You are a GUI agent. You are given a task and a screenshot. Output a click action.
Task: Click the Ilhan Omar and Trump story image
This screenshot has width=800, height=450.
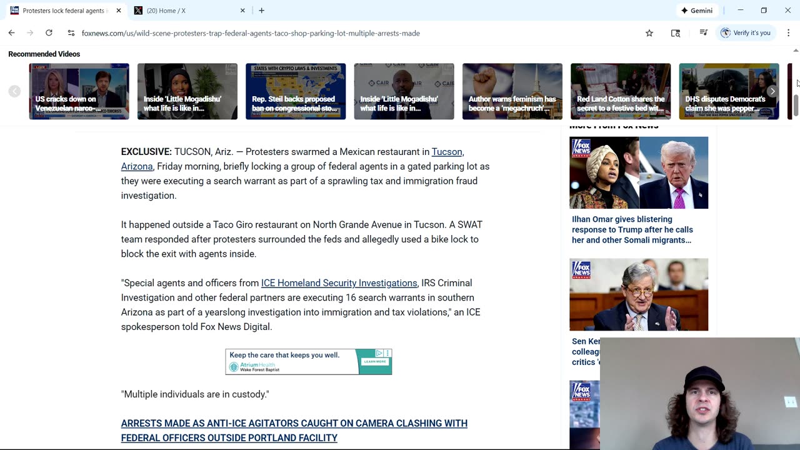pos(639,172)
